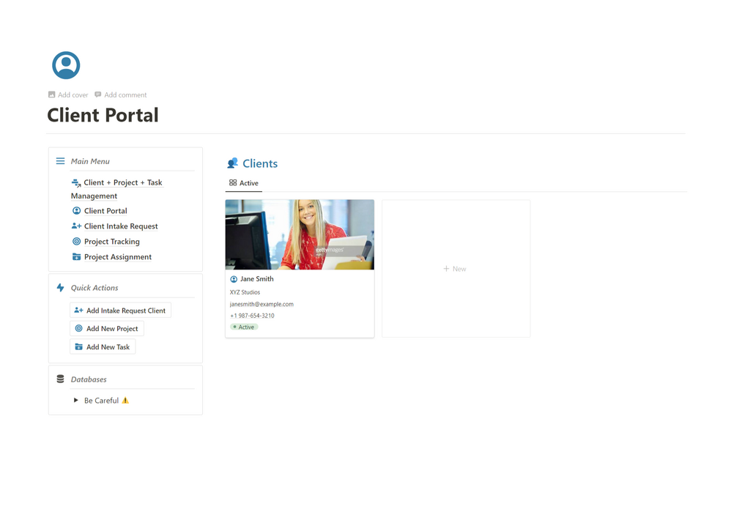Click the Main Menu heading text
Viewport: 736px width, 531px height.
point(90,161)
